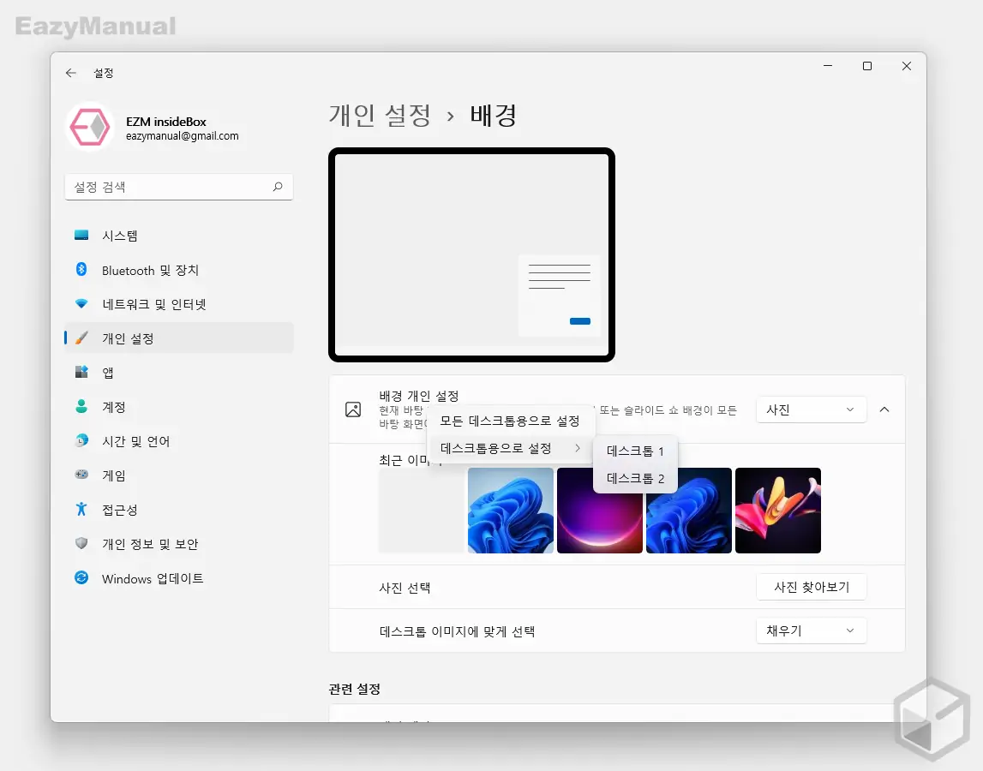The height and width of the screenshot is (771, 983).
Task: Open the 채우기 image fit dropdown
Action: [811, 631]
